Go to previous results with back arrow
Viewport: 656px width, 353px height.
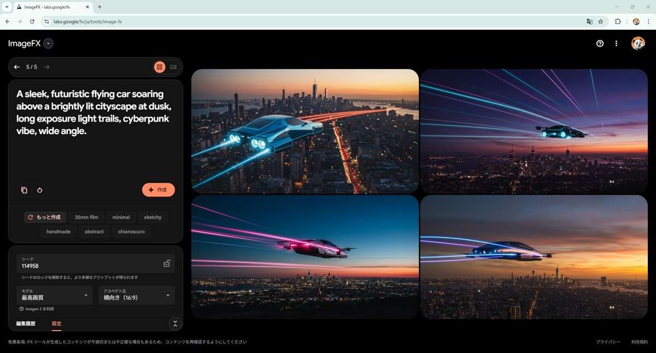pos(16,67)
